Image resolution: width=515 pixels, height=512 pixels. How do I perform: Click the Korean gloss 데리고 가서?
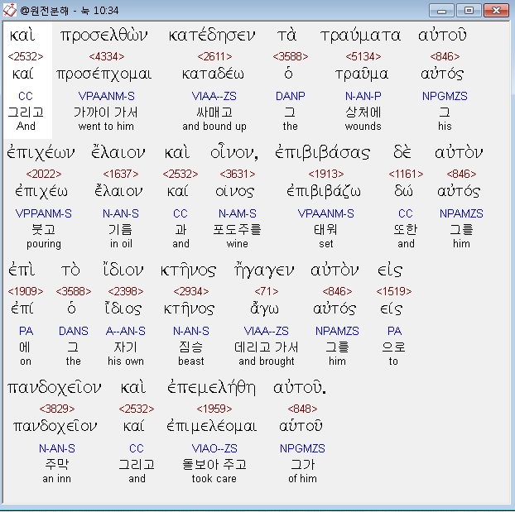pos(267,347)
